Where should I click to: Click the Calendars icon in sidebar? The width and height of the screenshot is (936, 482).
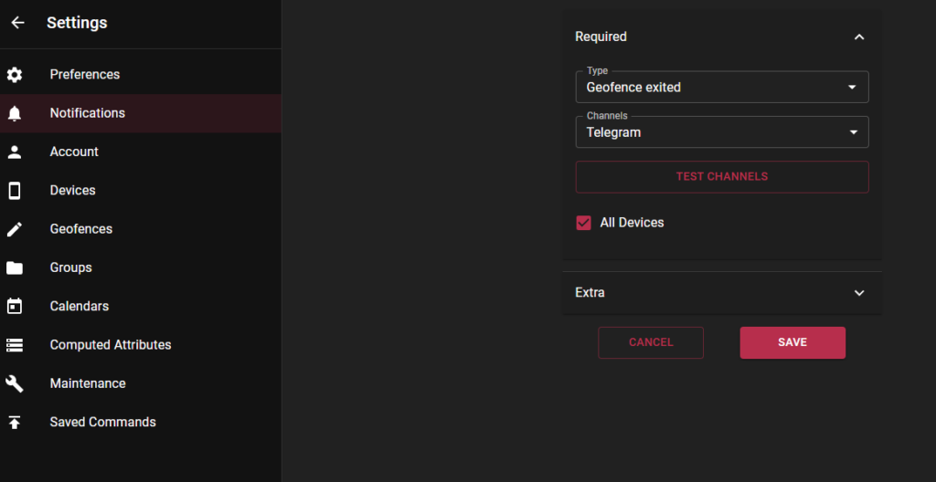[15, 306]
